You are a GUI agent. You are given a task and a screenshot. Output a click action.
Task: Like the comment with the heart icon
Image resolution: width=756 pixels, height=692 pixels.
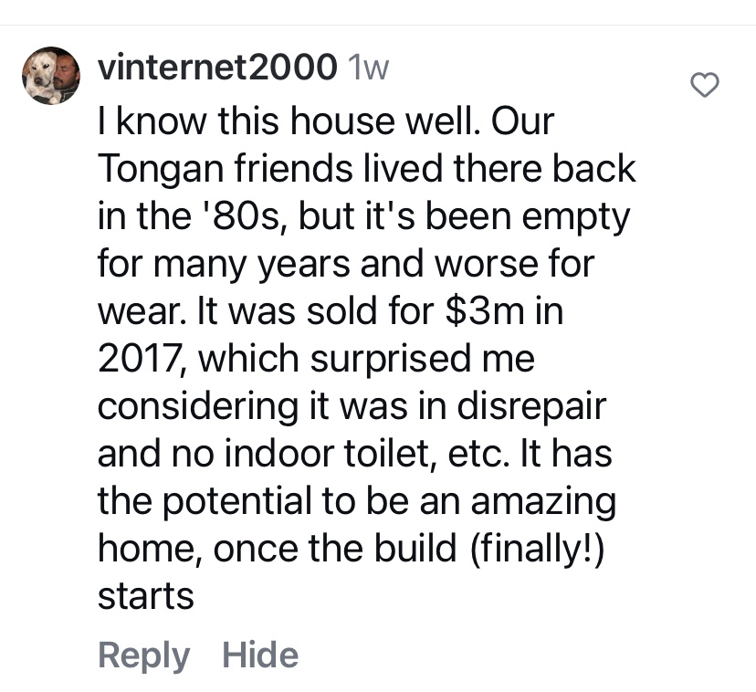coord(703,85)
